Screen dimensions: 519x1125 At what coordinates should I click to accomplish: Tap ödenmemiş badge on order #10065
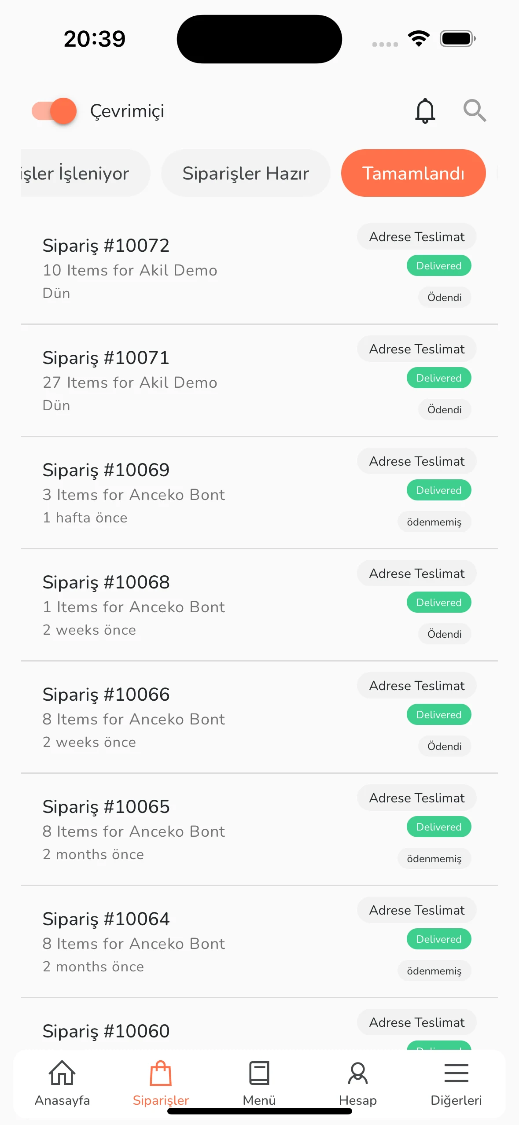click(434, 858)
